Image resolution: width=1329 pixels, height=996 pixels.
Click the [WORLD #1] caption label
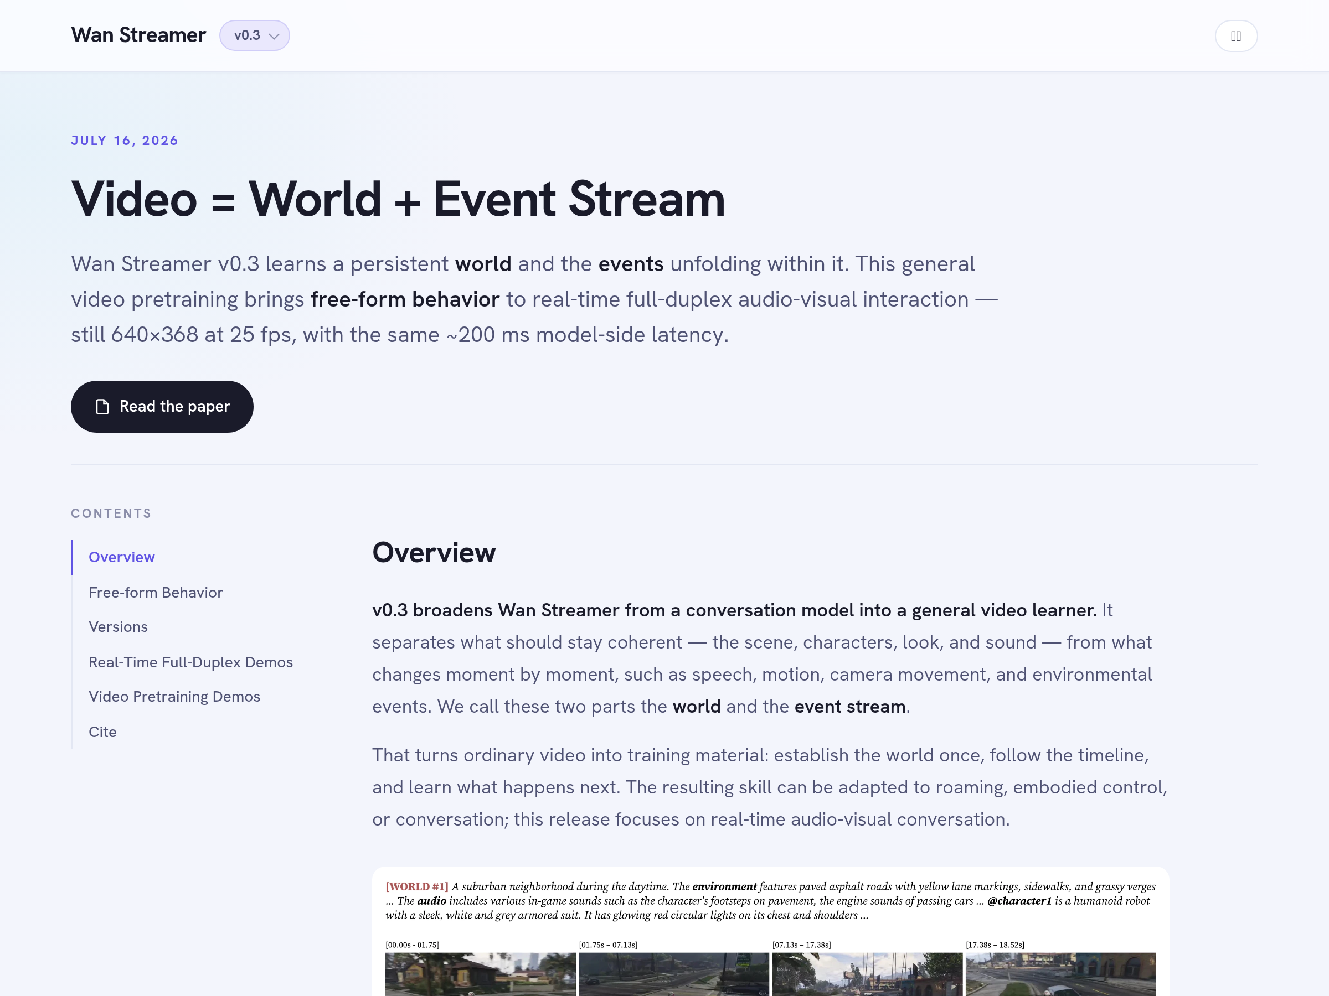(x=417, y=886)
